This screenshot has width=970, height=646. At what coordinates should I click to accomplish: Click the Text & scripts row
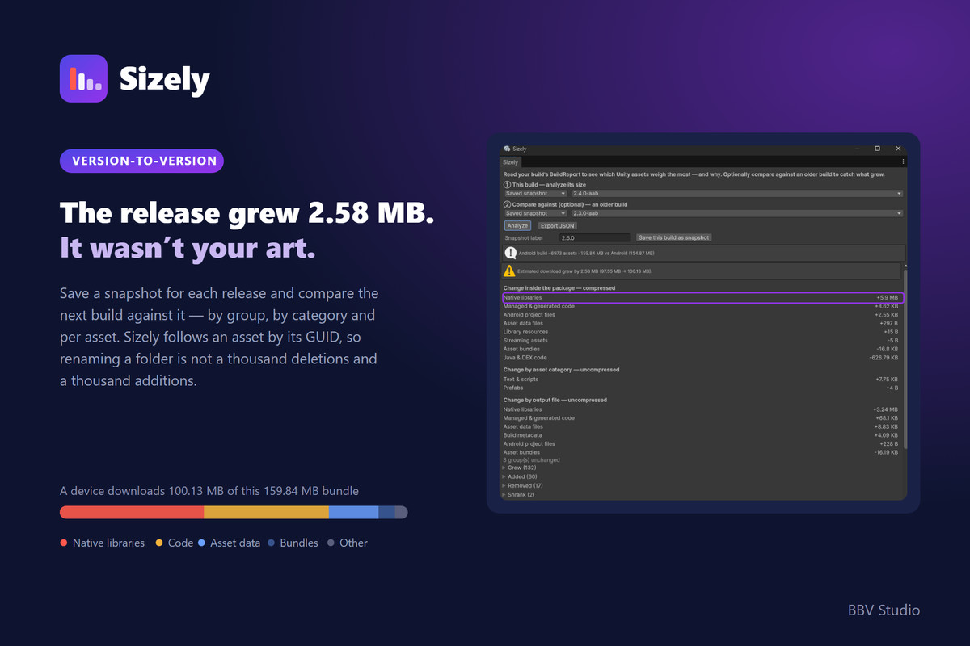click(x=702, y=379)
